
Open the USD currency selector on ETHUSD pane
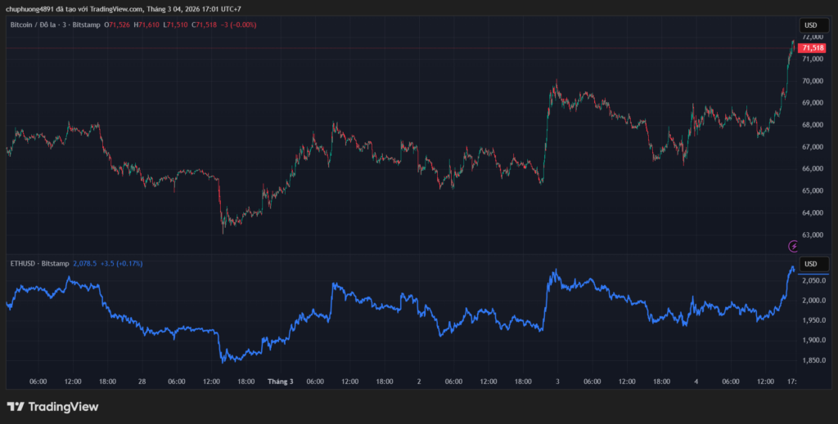point(810,264)
